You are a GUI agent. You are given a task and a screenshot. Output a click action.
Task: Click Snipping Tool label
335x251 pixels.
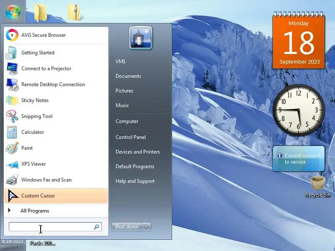(x=37, y=116)
